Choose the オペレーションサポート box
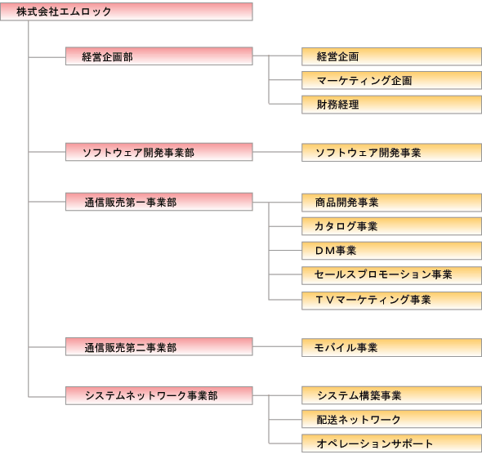 coord(391,443)
